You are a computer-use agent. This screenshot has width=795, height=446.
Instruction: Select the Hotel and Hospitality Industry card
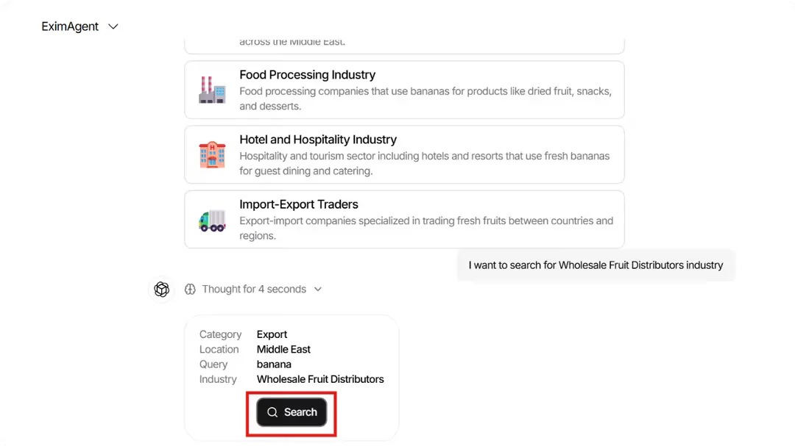[404, 154]
